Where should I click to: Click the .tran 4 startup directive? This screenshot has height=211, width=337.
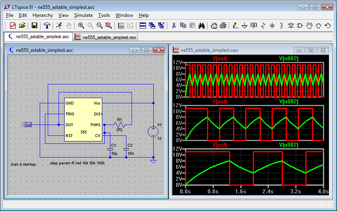(23, 164)
